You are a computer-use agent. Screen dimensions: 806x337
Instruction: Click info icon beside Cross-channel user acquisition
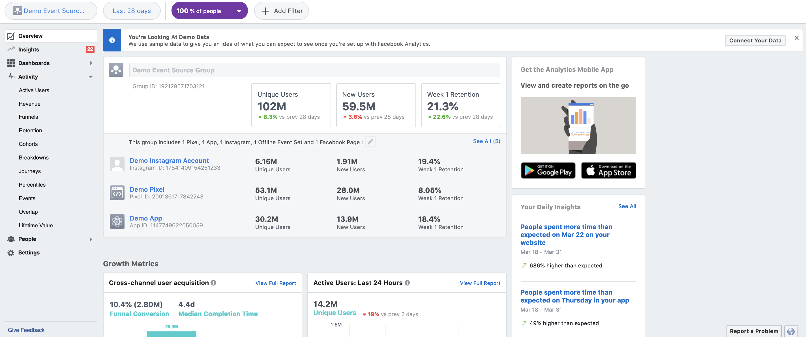pyautogui.click(x=213, y=283)
